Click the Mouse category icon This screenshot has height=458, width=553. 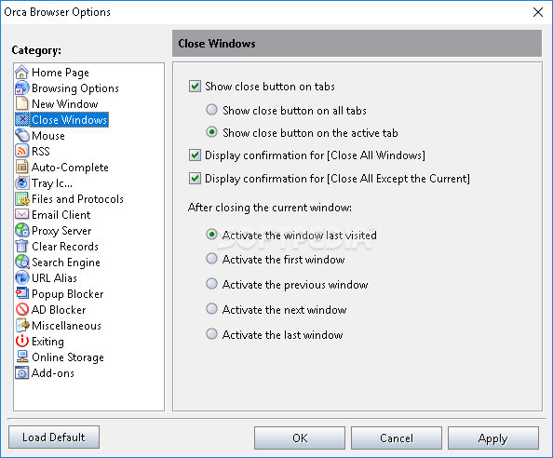(21, 136)
